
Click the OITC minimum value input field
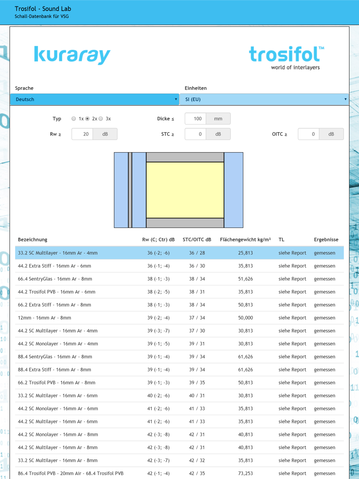(309, 134)
